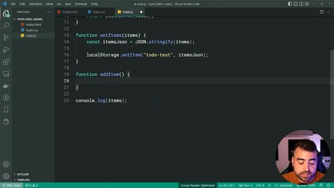Open problems errors and warnings count
The width and height of the screenshot is (334, 188).
(x=32, y=185)
